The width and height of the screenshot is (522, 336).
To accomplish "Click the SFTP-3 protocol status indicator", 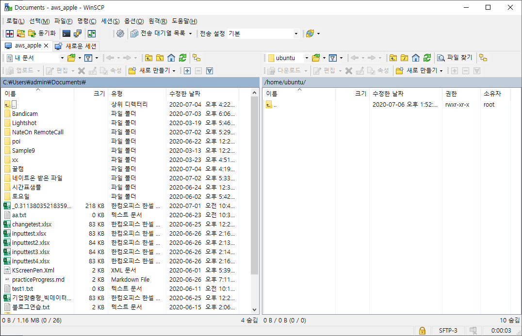I will click(448, 330).
